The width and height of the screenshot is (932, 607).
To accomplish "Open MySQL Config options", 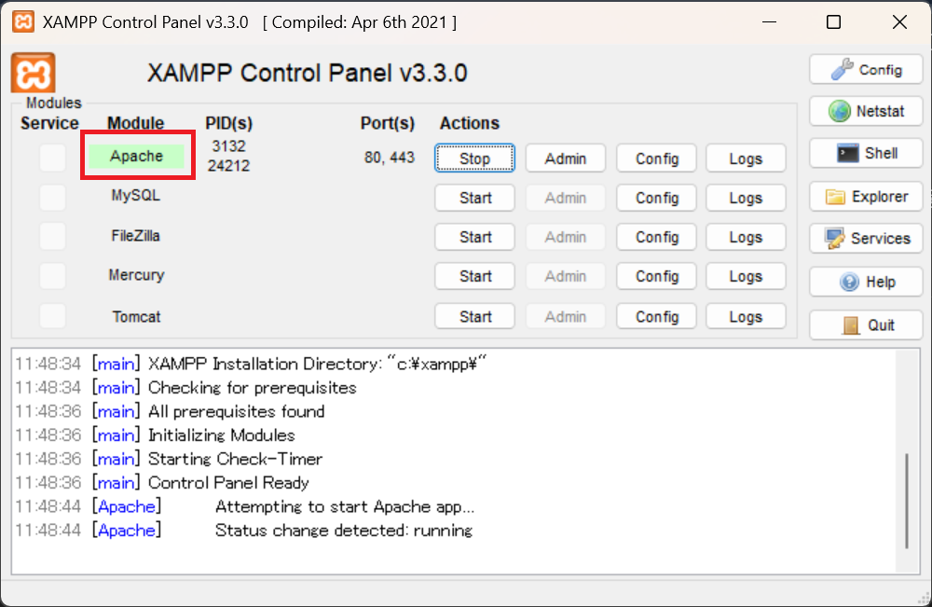I will 656,197.
